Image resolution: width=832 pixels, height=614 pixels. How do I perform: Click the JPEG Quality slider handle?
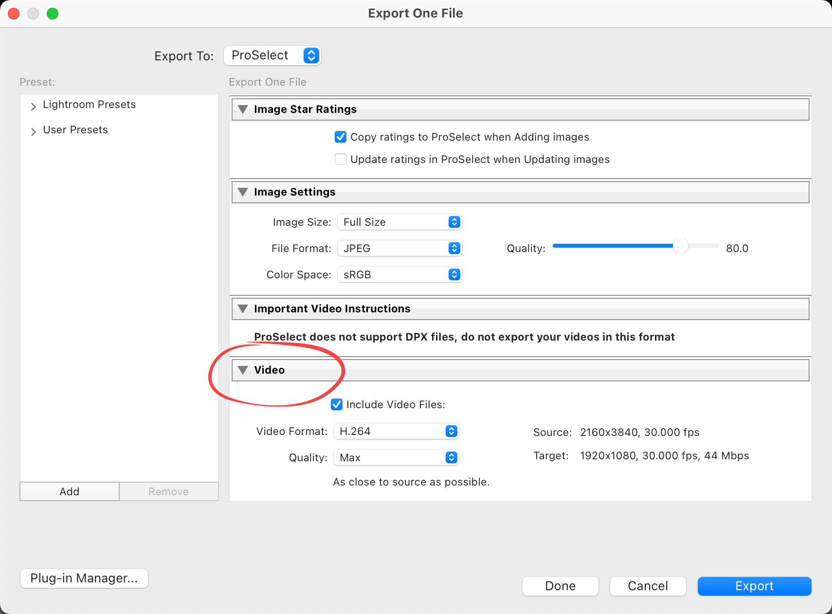pyautogui.click(x=681, y=246)
